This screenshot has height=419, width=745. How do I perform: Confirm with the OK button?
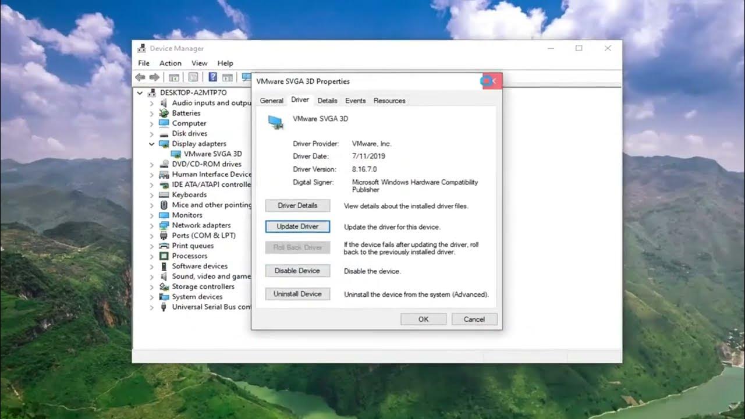click(x=424, y=319)
